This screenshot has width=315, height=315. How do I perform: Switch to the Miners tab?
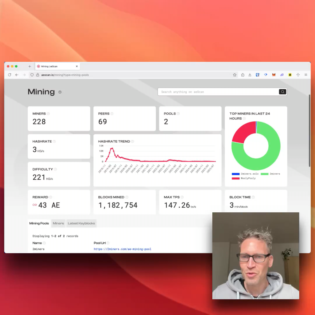pos(58,223)
